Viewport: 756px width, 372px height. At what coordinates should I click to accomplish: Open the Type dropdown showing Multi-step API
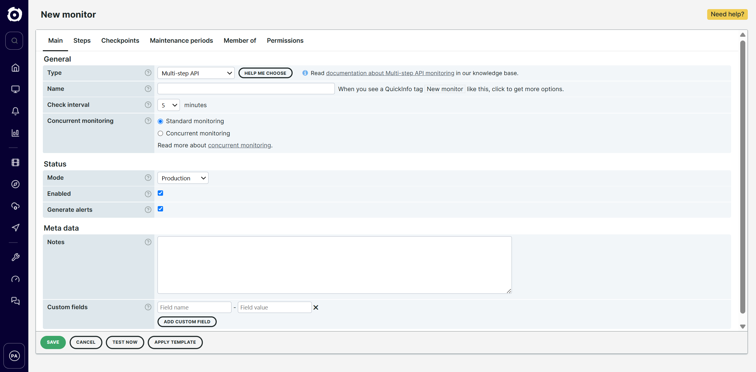pos(196,73)
